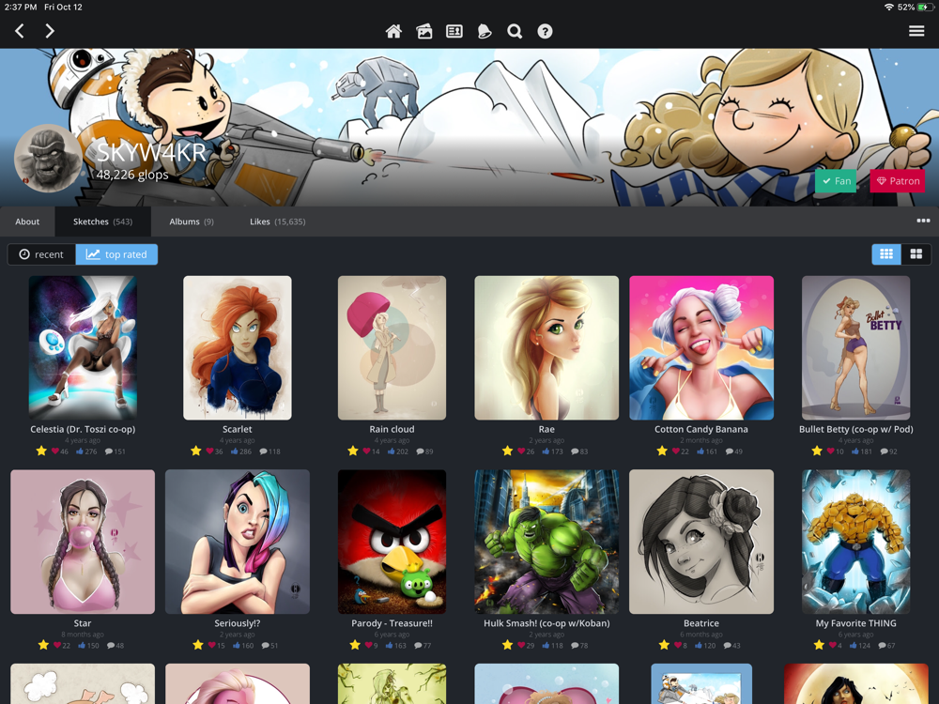Click star icon under Cotton Candy Banana
The height and width of the screenshot is (704, 939).
[662, 451]
